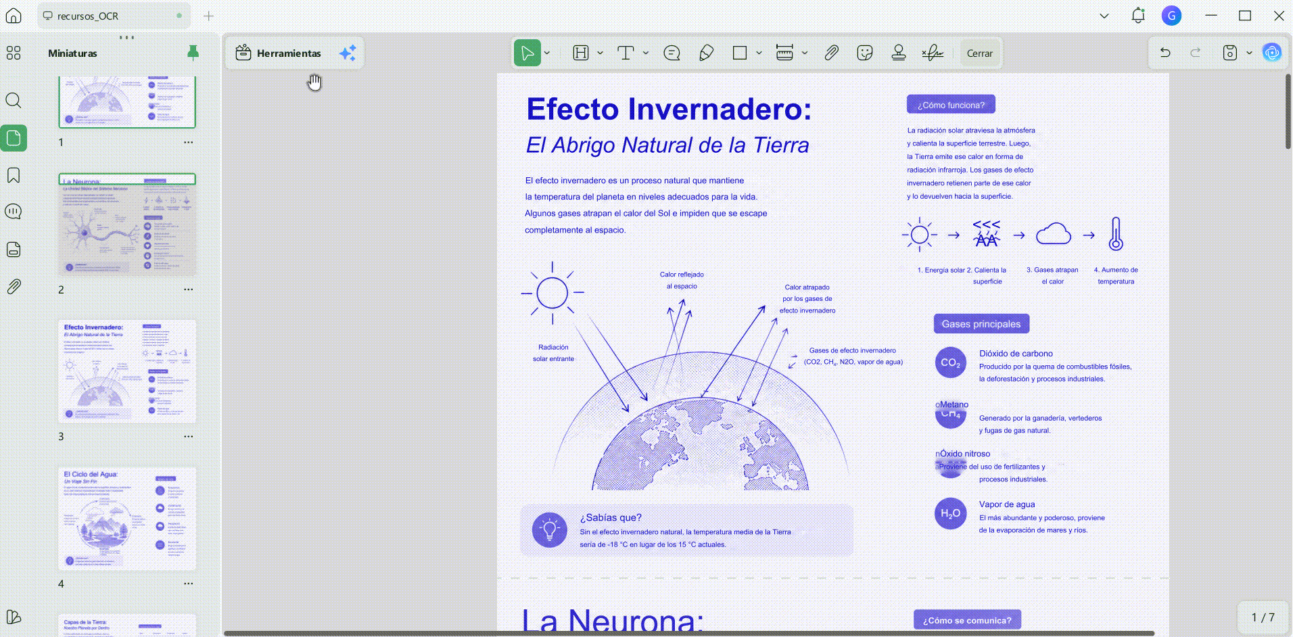This screenshot has width=1293, height=637.
Task: Select the page thumbnails sidebar icon
Action: (14, 138)
